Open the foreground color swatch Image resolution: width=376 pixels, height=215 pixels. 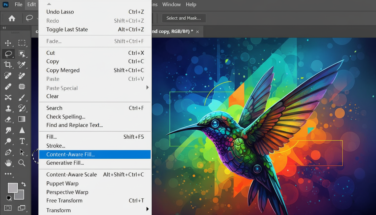point(12,188)
